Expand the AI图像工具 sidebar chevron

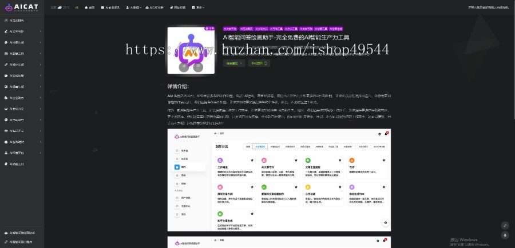41,54
